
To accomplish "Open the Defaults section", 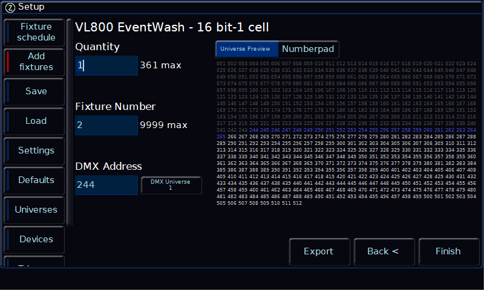I will 34,180.
